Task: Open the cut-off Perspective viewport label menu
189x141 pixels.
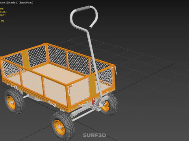Action: (x=3, y=3)
